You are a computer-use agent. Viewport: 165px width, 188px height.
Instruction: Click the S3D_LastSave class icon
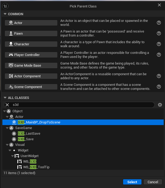pos(14,133)
